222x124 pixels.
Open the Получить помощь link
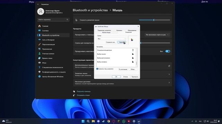click(84, 92)
